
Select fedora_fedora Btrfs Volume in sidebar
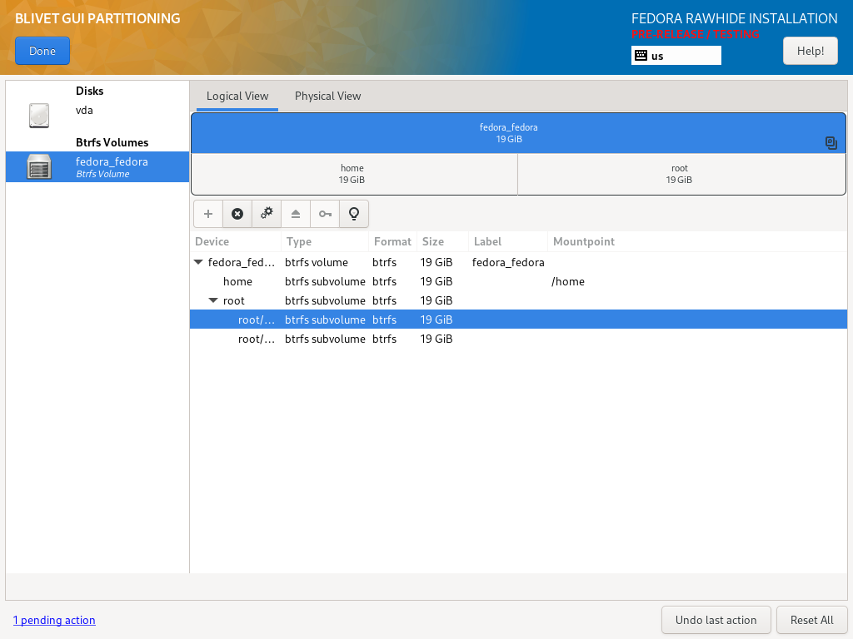coord(97,166)
